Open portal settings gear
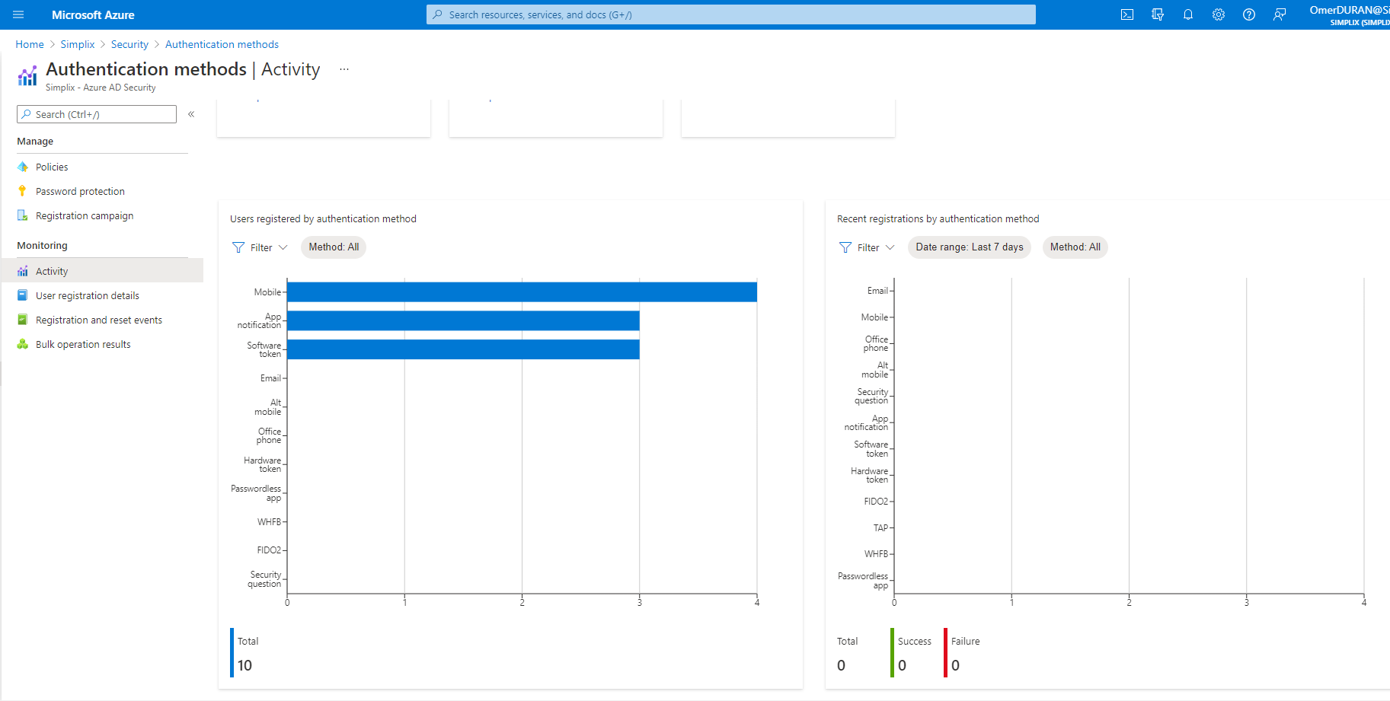 point(1219,14)
